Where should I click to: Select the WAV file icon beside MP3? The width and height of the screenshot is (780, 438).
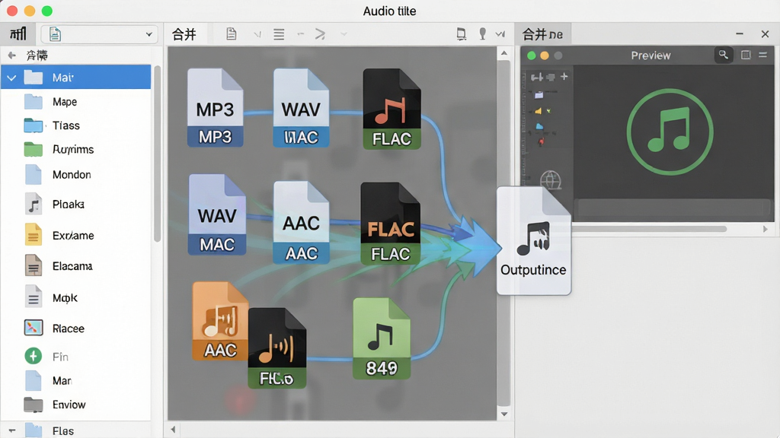[x=301, y=108]
